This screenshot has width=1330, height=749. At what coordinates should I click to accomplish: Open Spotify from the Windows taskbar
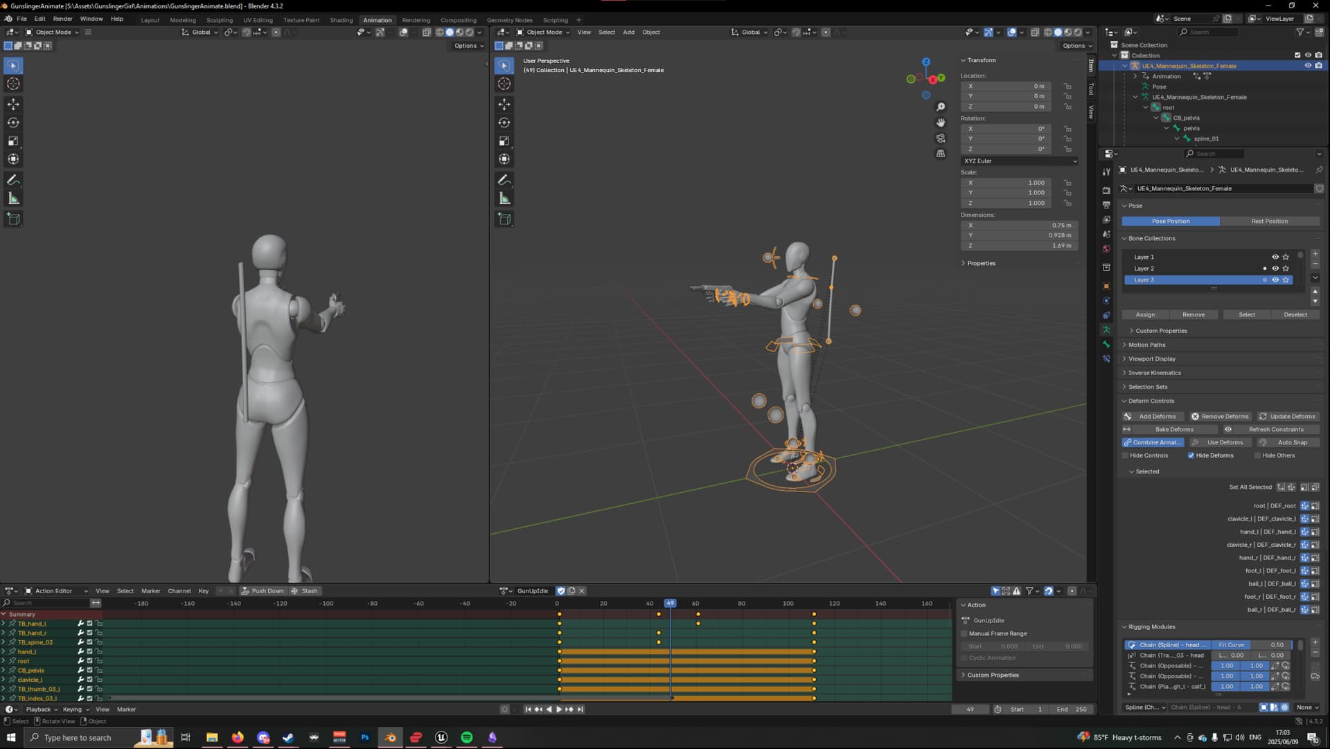[467, 737]
